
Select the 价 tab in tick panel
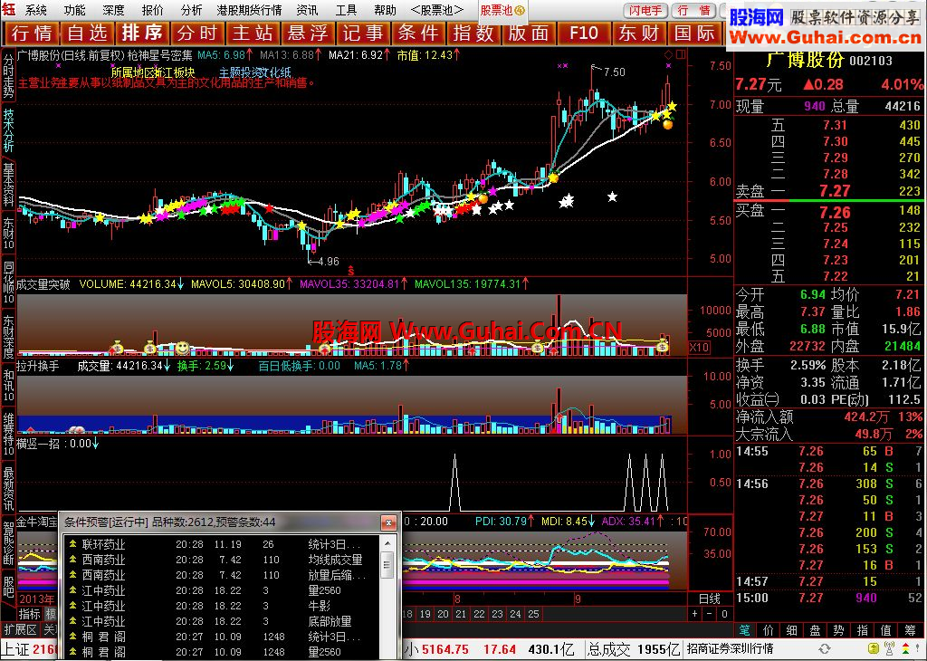click(x=769, y=630)
